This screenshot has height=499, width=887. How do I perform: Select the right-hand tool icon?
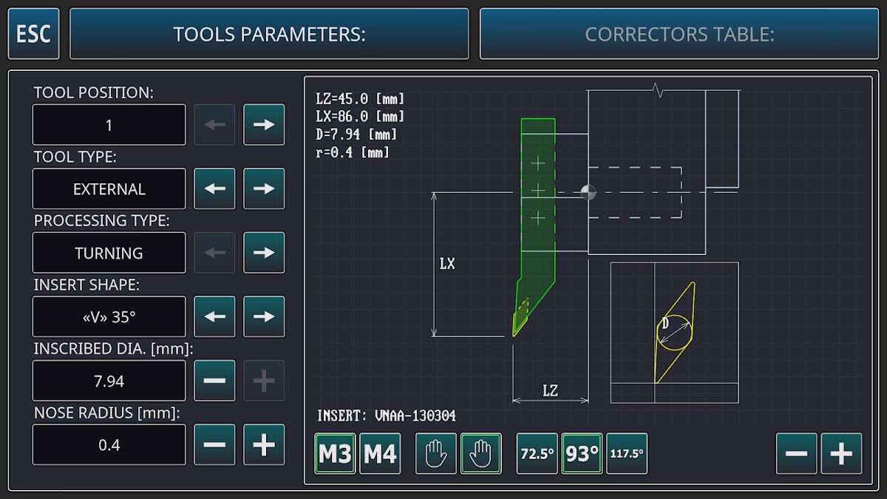click(481, 454)
